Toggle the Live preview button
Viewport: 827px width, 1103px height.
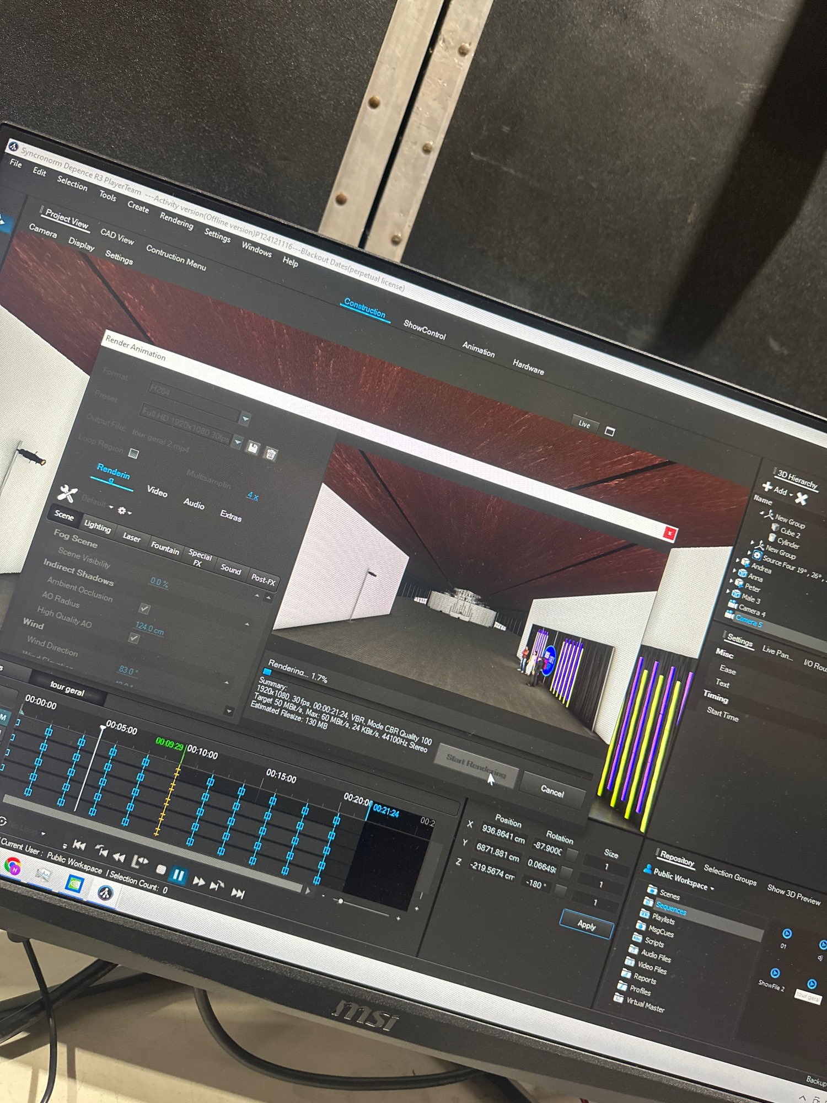point(584,424)
